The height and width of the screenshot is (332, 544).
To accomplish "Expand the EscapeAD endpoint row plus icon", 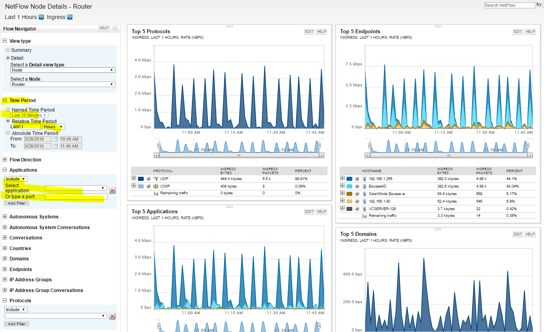I will [x=342, y=186].
